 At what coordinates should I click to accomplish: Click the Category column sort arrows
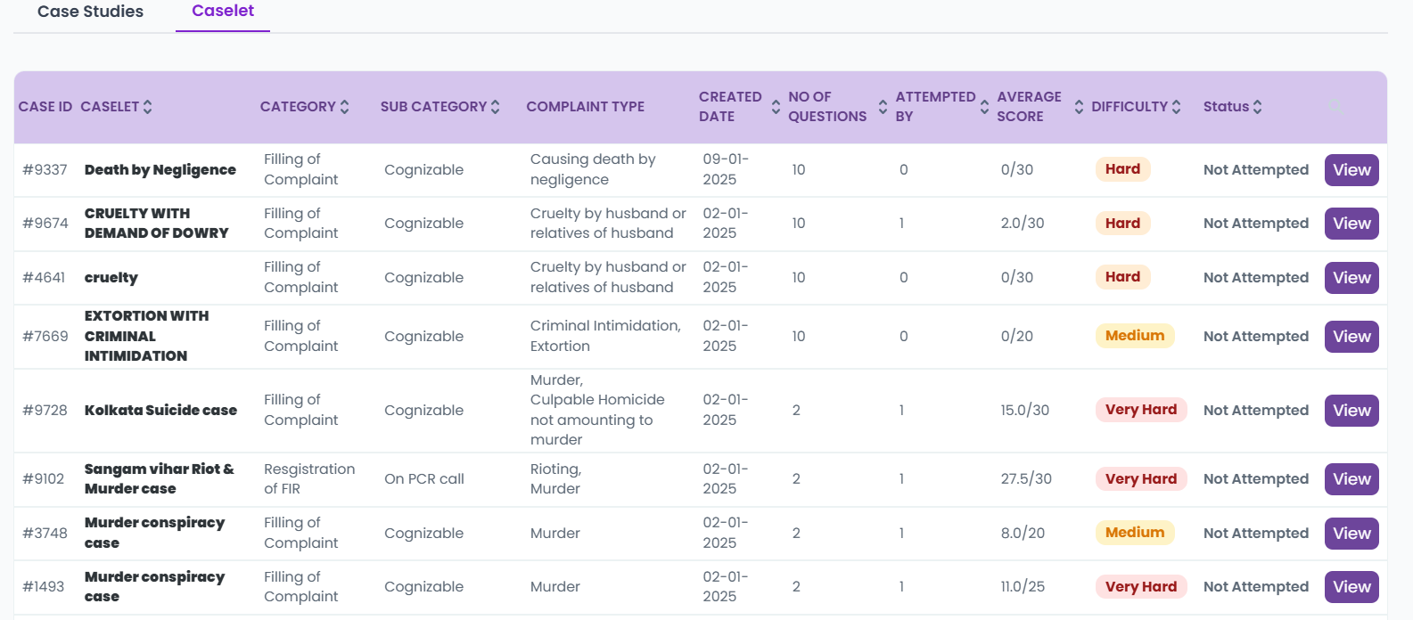tap(345, 107)
